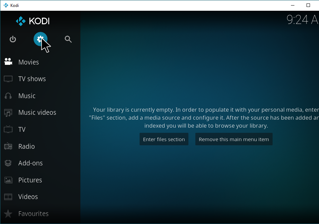Click the Music videos film-note icon
The image size is (319, 224).
[x=8, y=113]
